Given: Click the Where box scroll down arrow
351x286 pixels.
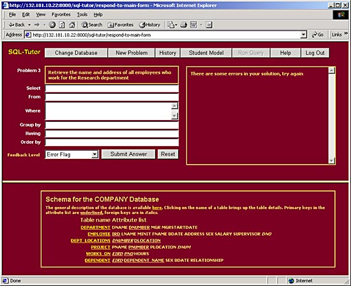Looking at the screenshot, I should click(x=175, y=116).
